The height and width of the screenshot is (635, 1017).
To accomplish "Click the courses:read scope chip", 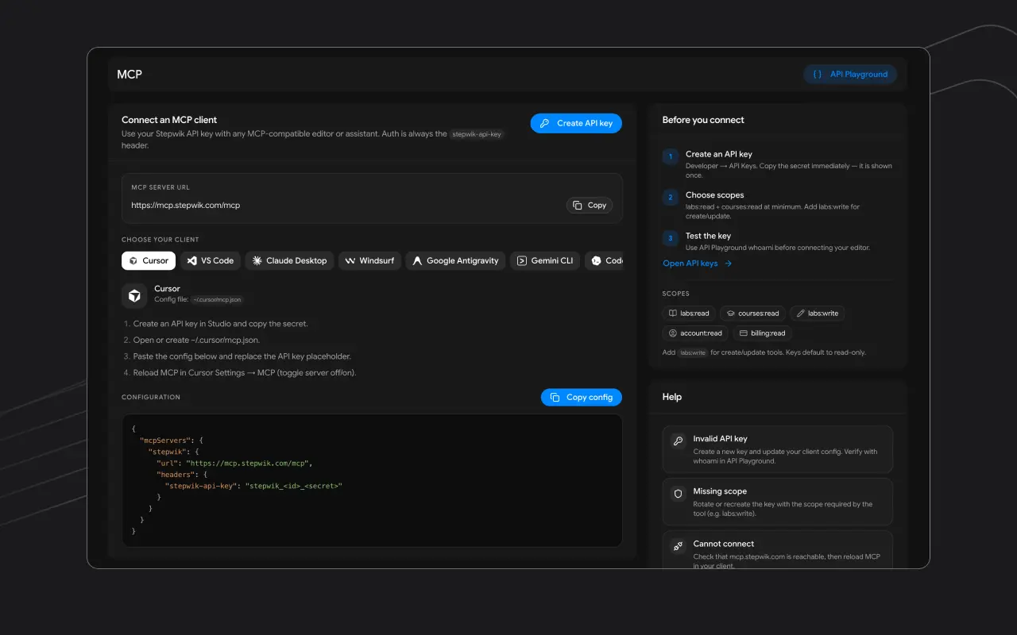I will pos(752,314).
